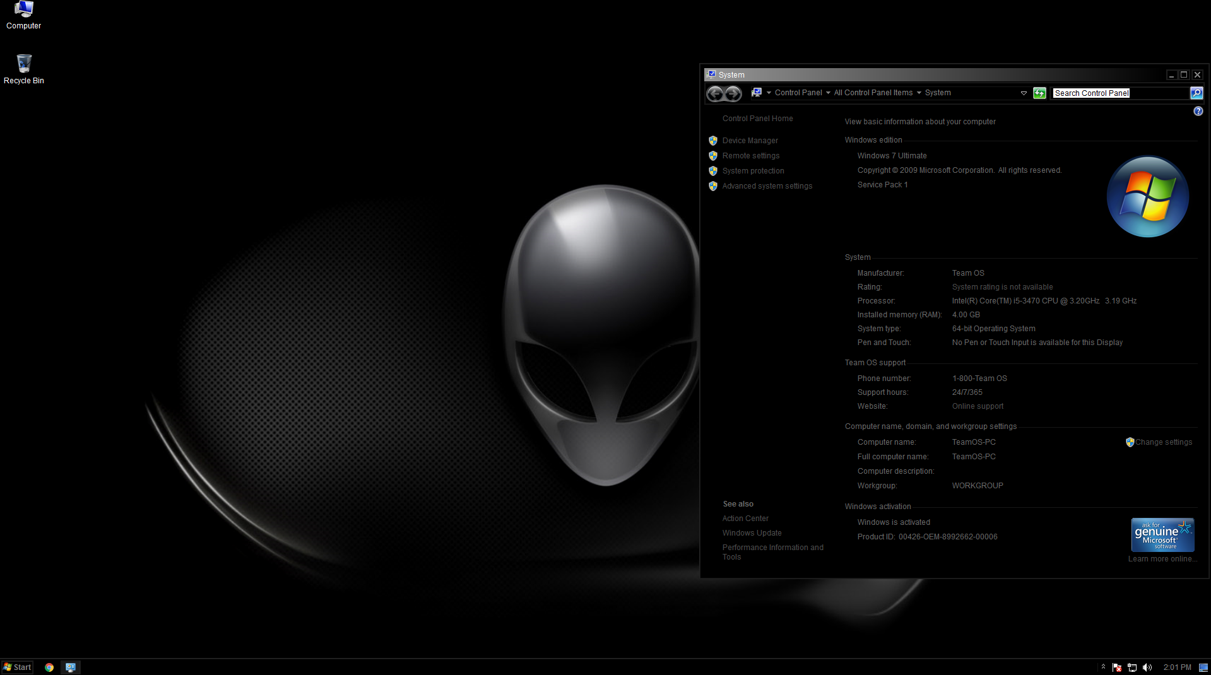Click the volume speaker tray icon
Image resolution: width=1211 pixels, height=675 pixels.
[1147, 667]
